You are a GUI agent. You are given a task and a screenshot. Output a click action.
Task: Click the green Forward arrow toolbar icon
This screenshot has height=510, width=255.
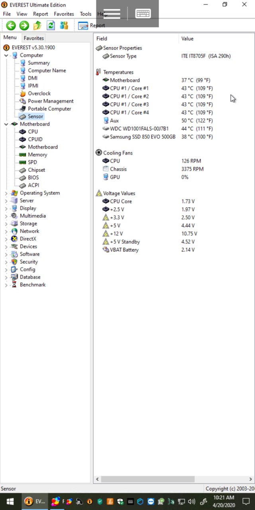pos(24,26)
